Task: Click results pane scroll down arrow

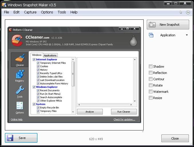Action: tap(135, 101)
